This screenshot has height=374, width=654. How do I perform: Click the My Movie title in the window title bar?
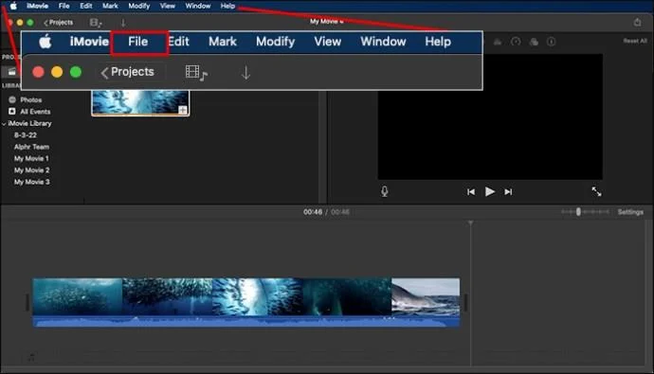click(326, 21)
